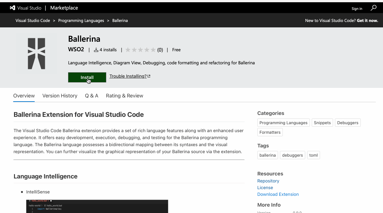
Task: Click the Ballerina extension title
Action: (84, 39)
